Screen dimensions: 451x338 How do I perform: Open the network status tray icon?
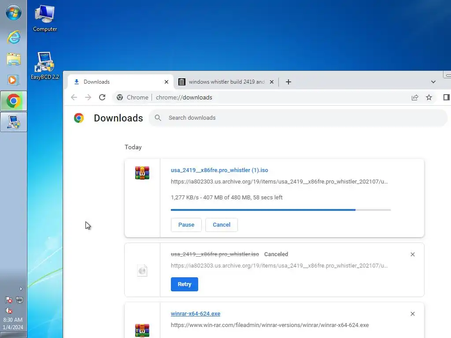[x=19, y=300]
